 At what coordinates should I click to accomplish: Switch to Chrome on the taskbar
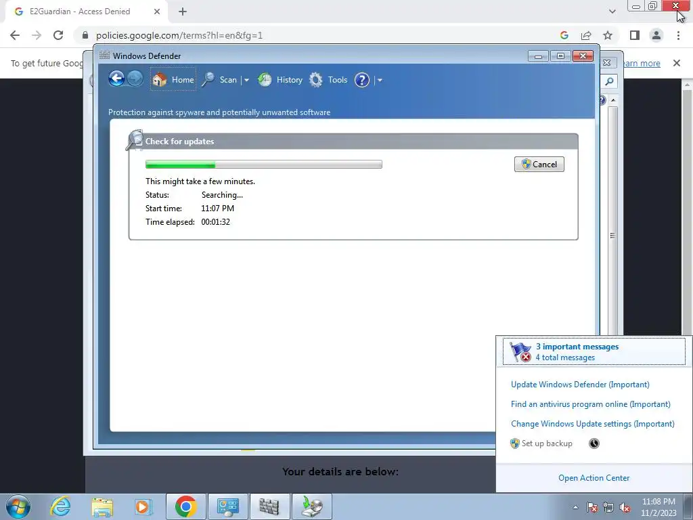click(x=185, y=506)
